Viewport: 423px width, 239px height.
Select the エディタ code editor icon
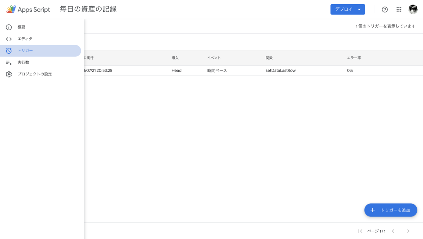click(x=8, y=39)
